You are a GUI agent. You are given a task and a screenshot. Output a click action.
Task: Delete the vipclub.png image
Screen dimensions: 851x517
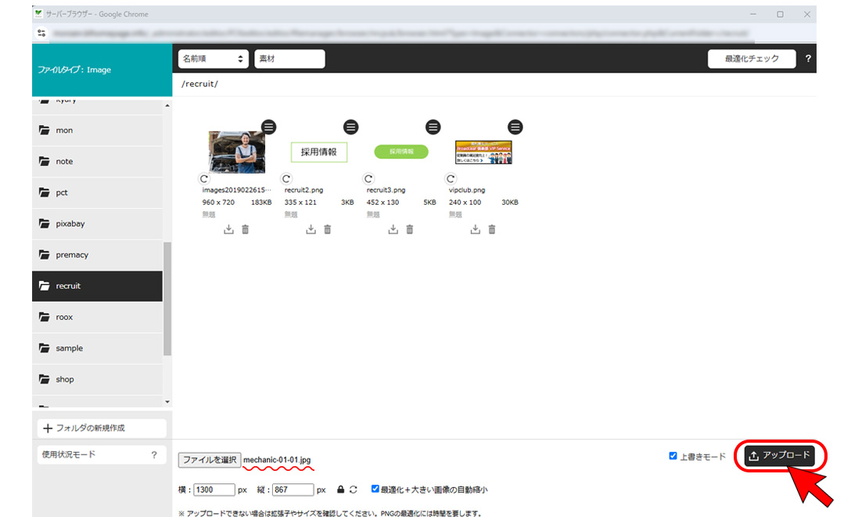coord(492,229)
